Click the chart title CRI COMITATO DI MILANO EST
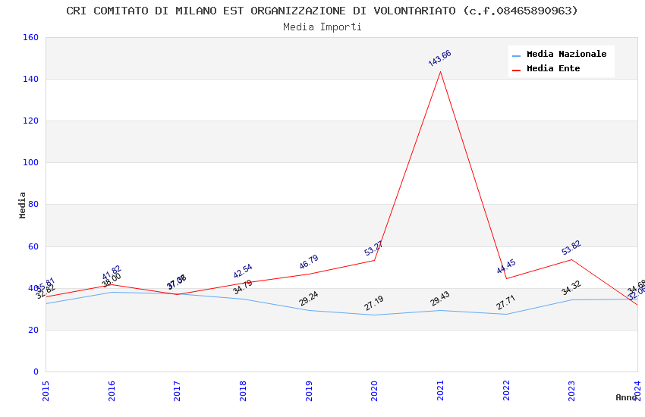This screenshot has width=645, height=417. pos(322,11)
